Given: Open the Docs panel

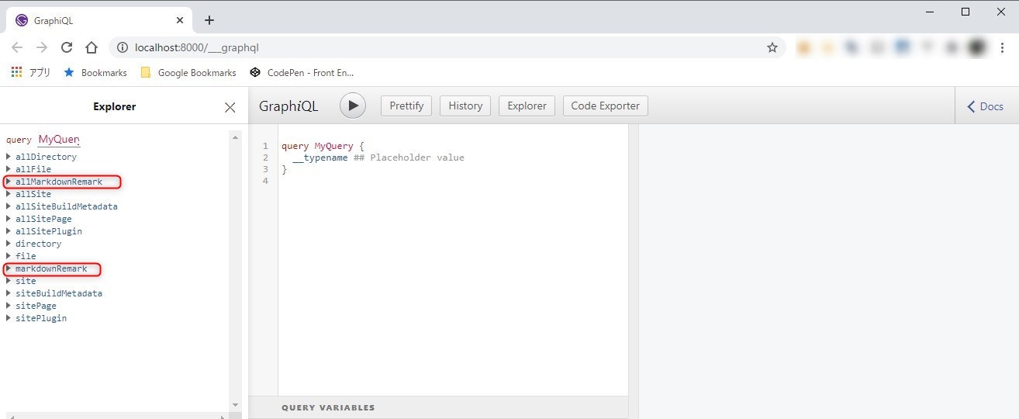Looking at the screenshot, I should tap(985, 106).
